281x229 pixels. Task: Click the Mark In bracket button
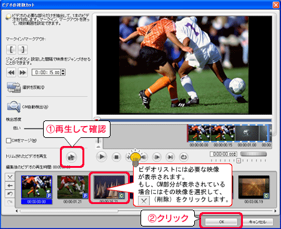coord(11,50)
